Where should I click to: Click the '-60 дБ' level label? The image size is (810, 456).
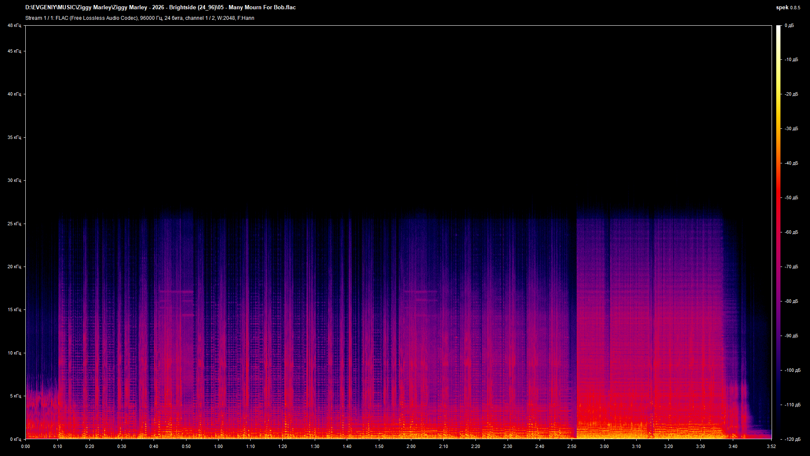click(791, 232)
